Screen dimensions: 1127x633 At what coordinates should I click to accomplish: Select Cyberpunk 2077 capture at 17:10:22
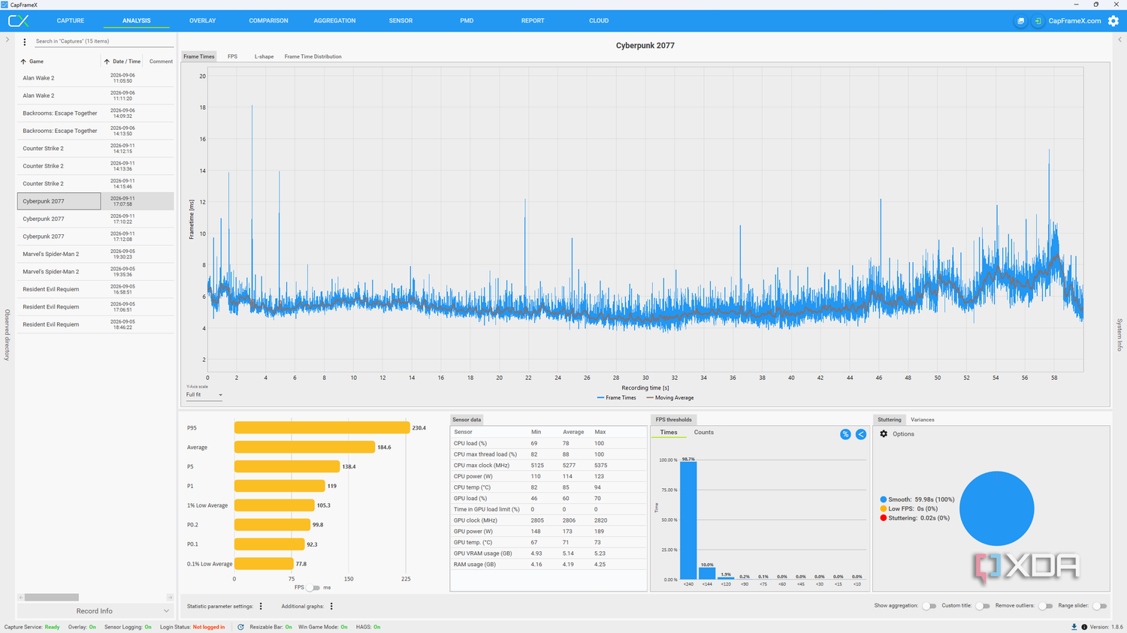click(x=95, y=219)
